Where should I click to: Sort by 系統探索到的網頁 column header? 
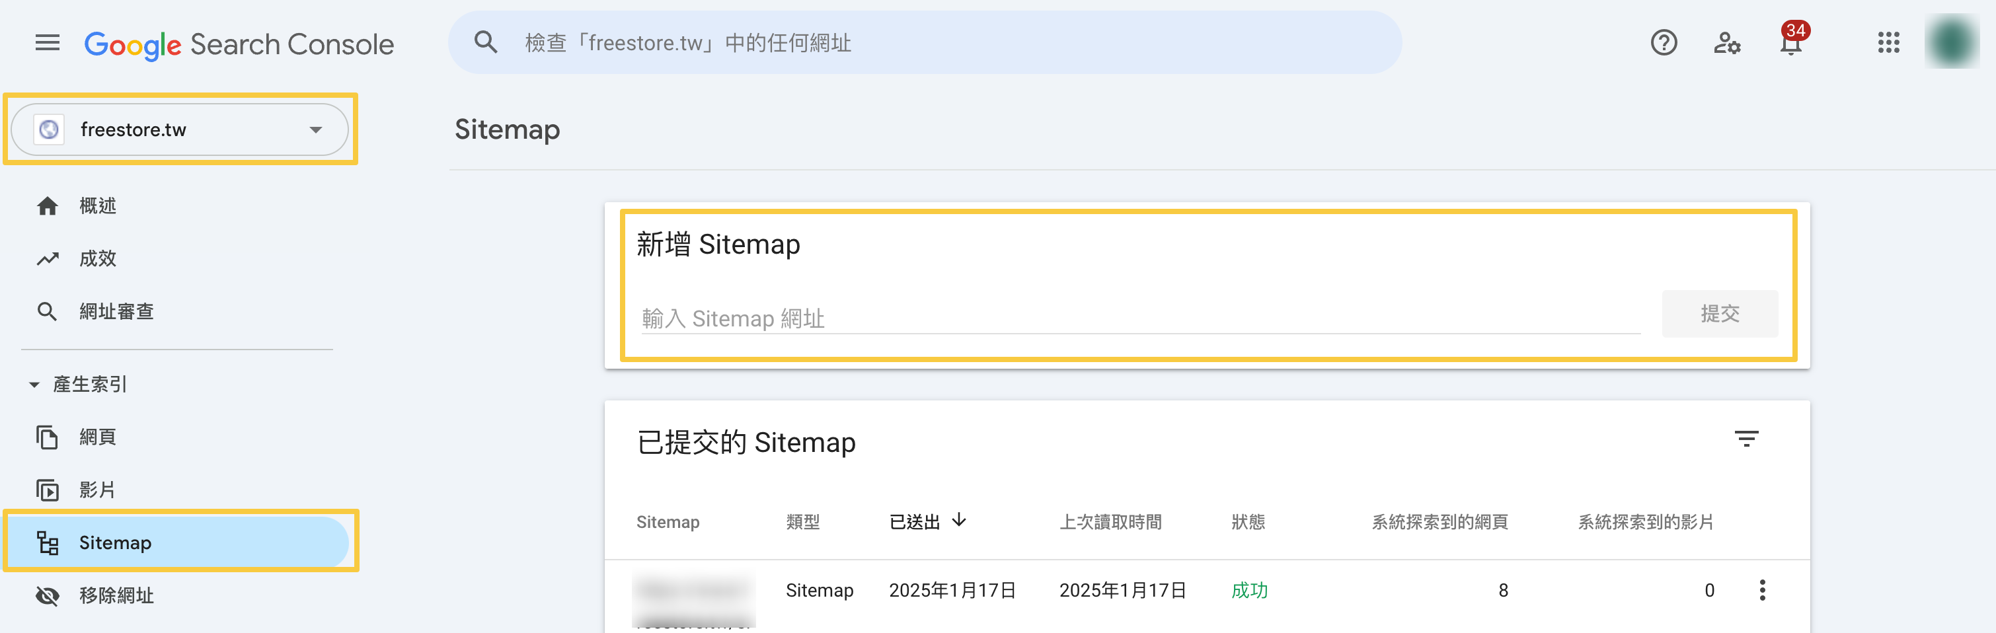[x=1440, y=522]
